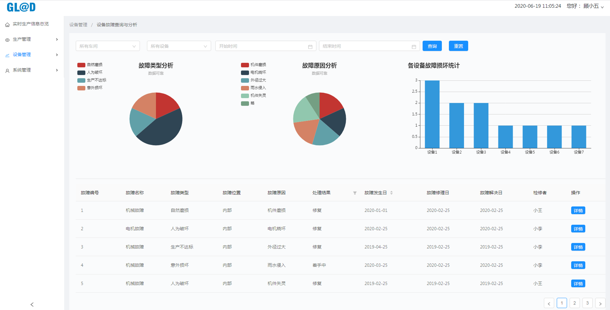Click the home icon beside 实时生产信息总览
Image resolution: width=610 pixels, height=310 pixels.
7,24
